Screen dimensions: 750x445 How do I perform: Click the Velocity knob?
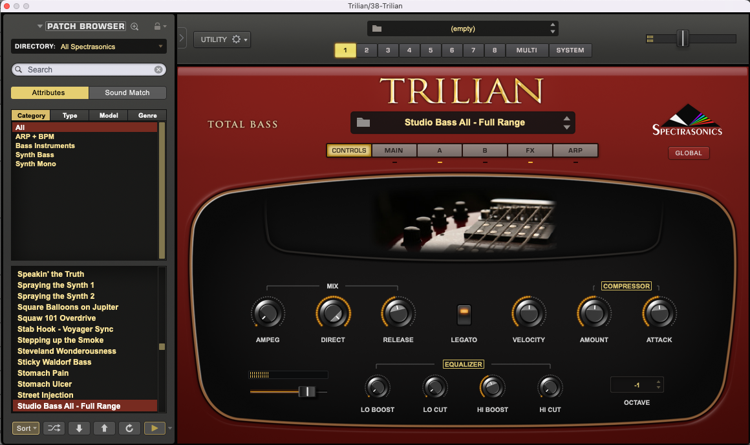pos(528,314)
